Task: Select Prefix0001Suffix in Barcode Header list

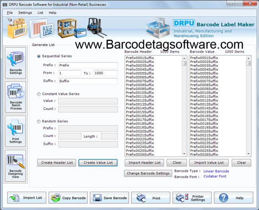Action: click(x=140, y=58)
